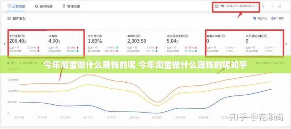Click the 2017-12 x-axis label
This screenshot has height=129, width=291.
click(111, 117)
